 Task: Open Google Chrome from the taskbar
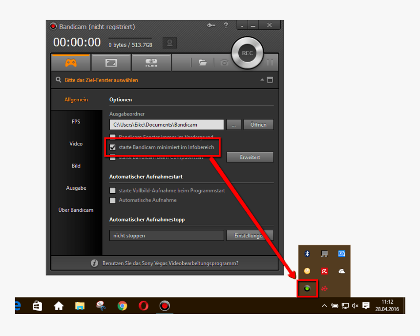pyautogui.click(x=122, y=306)
